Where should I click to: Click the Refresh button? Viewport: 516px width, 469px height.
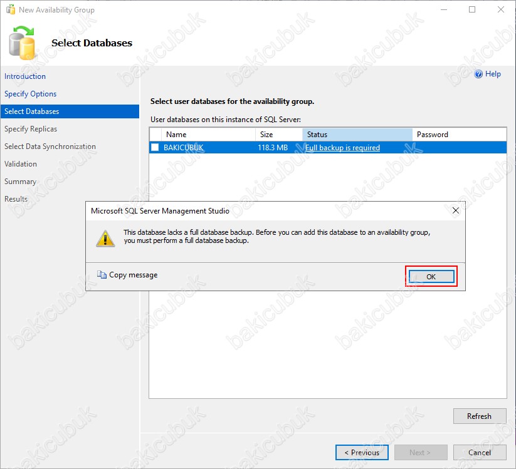click(x=480, y=416)
